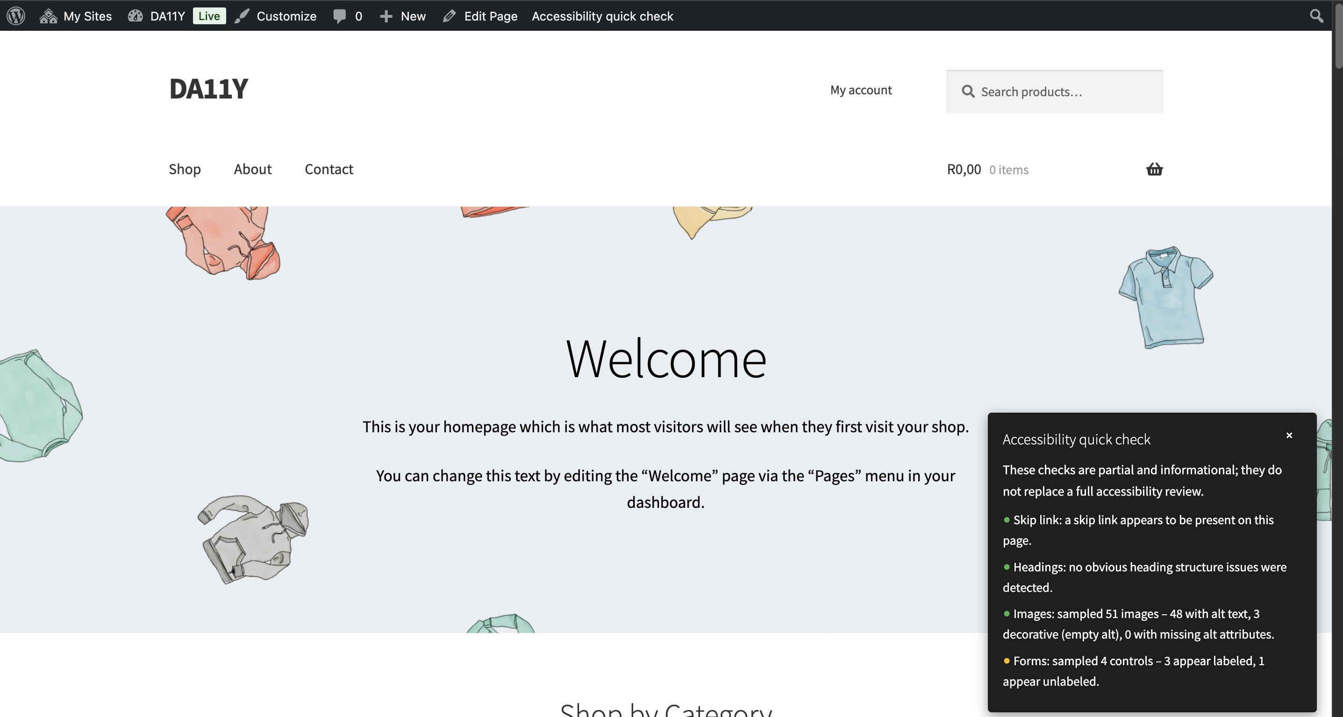The width and height of the screenshot is (1343, 717).
Task: Click 'This is your homepage' paragraph
Action: (665, 427)
